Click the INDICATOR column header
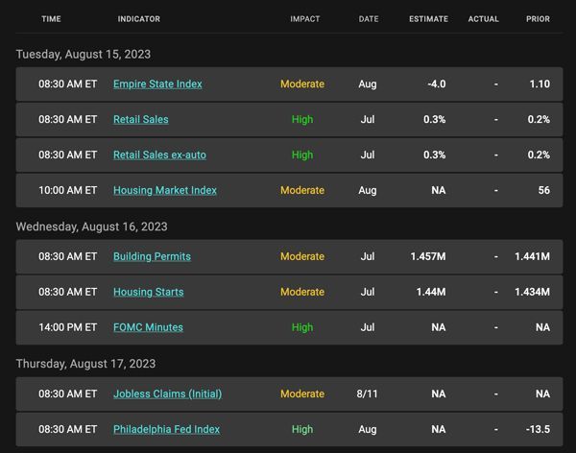This screenshot has width=576, height=453. [x=139, y=19]
